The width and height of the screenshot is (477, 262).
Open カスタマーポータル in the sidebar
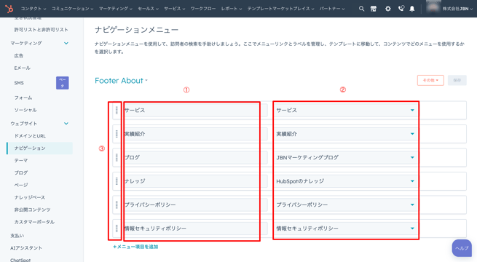[34, 222]
